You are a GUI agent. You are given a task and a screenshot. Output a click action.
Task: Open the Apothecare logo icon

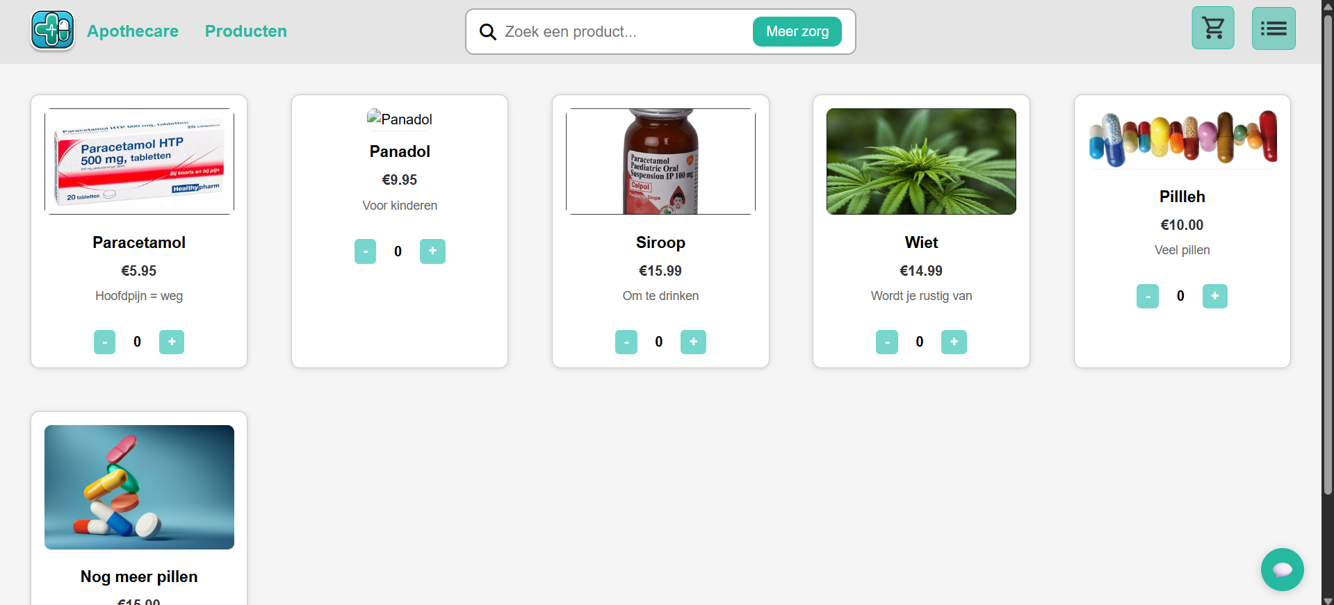(x=52, y=30)
